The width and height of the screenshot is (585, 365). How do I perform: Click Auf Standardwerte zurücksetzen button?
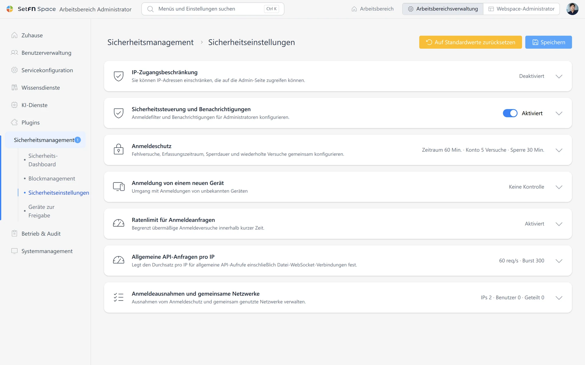click(x=470, y=42)
